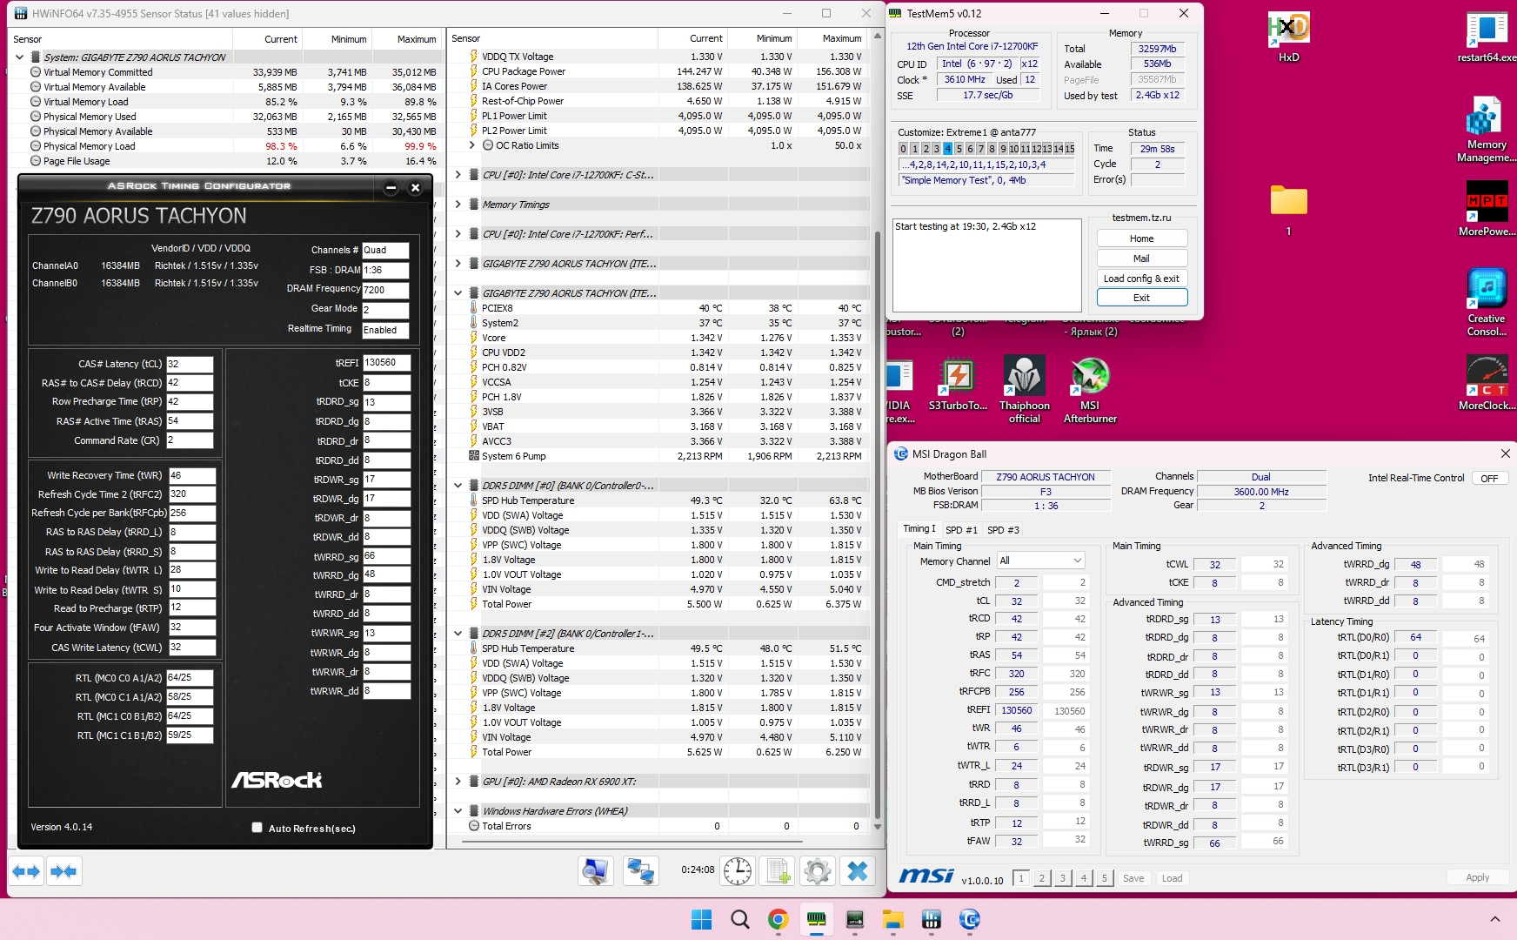
Task: Select profile 2 toggle in MSI Dragon Ball
Action: [1041, 878]
